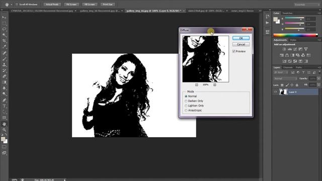This screenshot has height=181, width=322.
Task: Select the Crop tool
Action: tap(4, 41)
